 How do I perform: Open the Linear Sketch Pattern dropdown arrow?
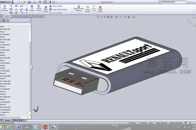72,10
